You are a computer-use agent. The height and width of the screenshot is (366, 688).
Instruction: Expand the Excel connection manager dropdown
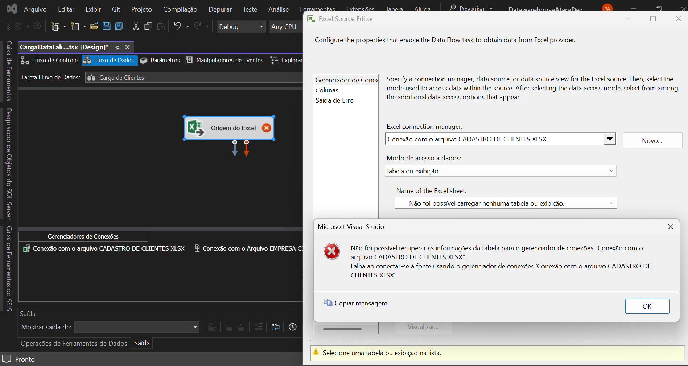[610, 139]
